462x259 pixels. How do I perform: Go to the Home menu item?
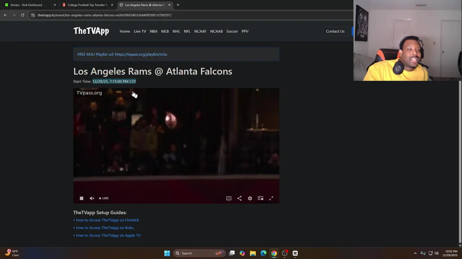pyautogui.click(x=125, y=31)
